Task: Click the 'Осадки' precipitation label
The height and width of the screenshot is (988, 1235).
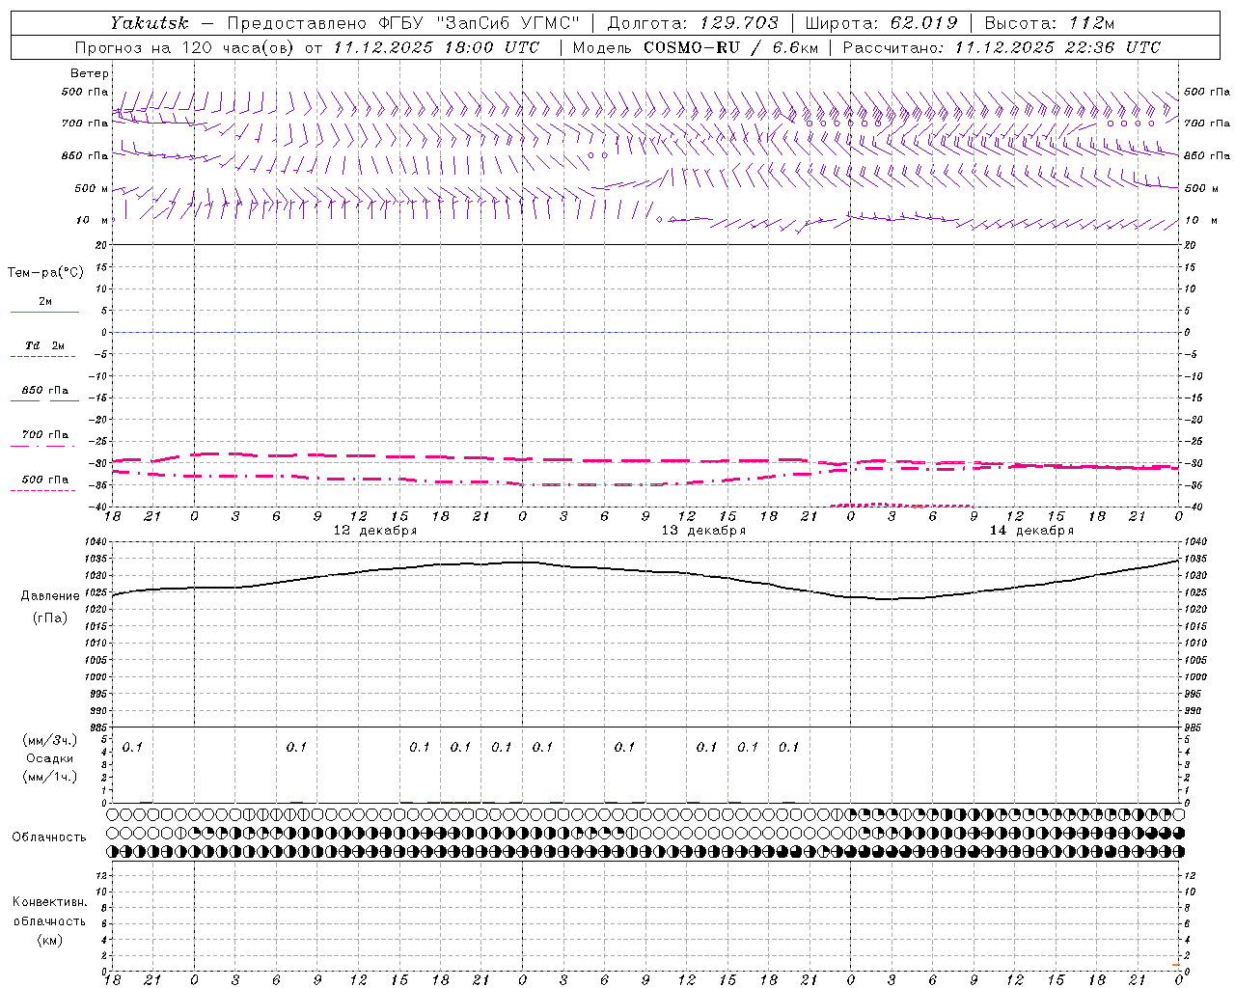Action: tap(50, 758)
